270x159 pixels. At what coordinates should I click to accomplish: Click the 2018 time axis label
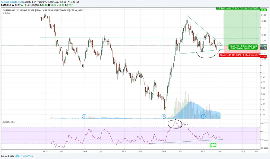coord(242,151)
